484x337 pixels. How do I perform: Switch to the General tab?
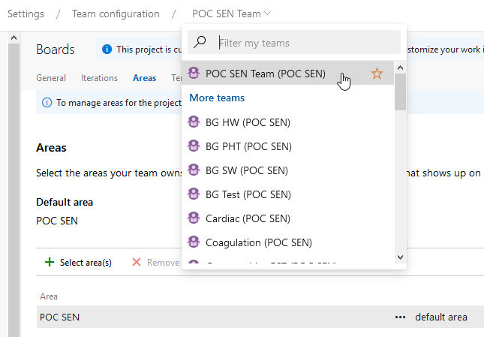(x=51, y=78)
